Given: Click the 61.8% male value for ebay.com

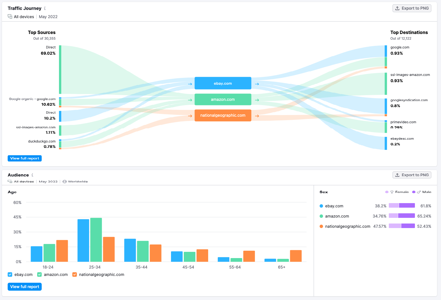Looking at the screenshot, I should pyautogui.click(x=426, y=206).
